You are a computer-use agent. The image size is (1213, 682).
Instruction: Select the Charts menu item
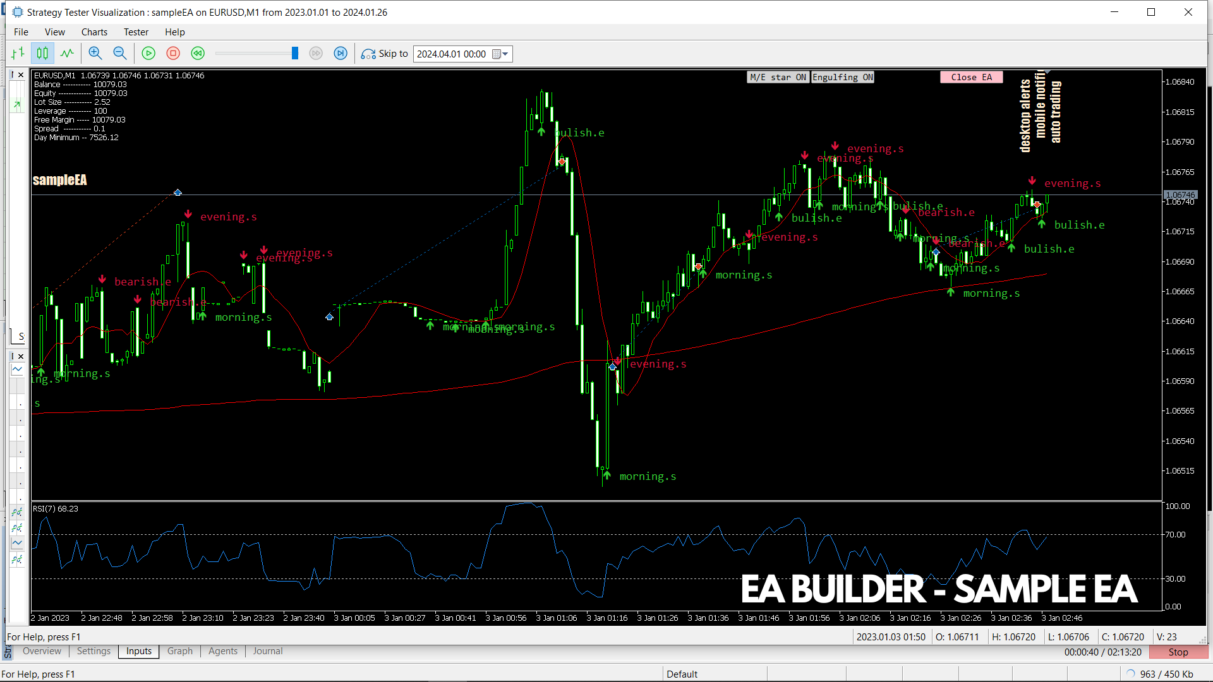[94, 32]
